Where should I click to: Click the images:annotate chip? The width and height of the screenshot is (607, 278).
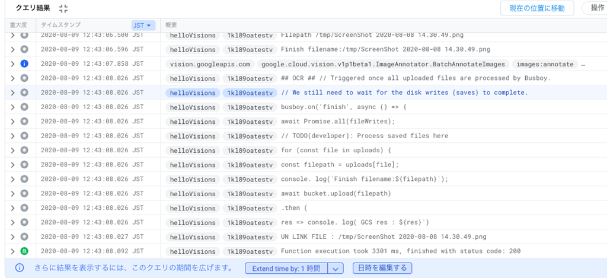[544, 64]
